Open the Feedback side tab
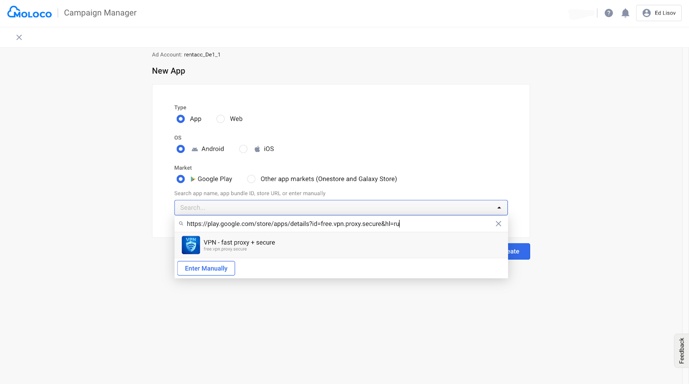 click(x=681, y=351)
